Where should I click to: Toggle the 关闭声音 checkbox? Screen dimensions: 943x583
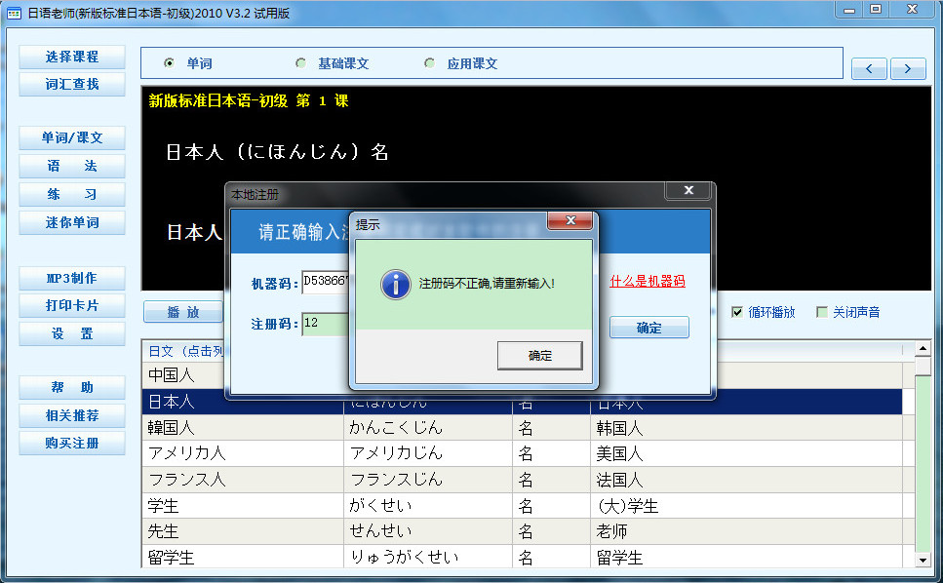point(821,312)
